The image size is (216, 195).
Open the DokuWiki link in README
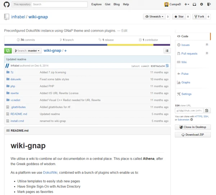tap(50, 173)
